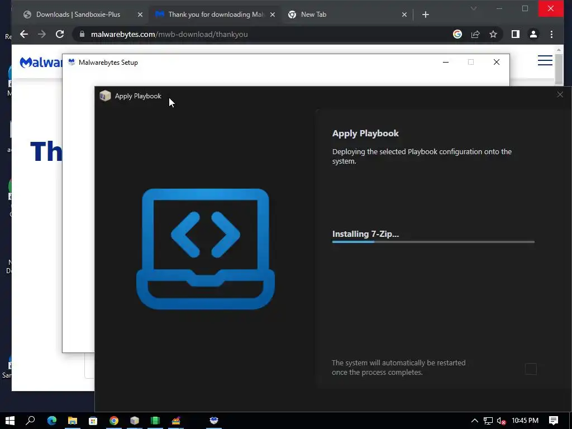Reload the Malwarebytes thank-you page
The height and width of the screenshot is (429, 572).
60,34
